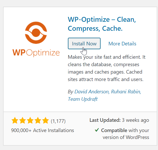Open the More Details link
The width and height of the screenshot is (158, 150).
(122, 44)
